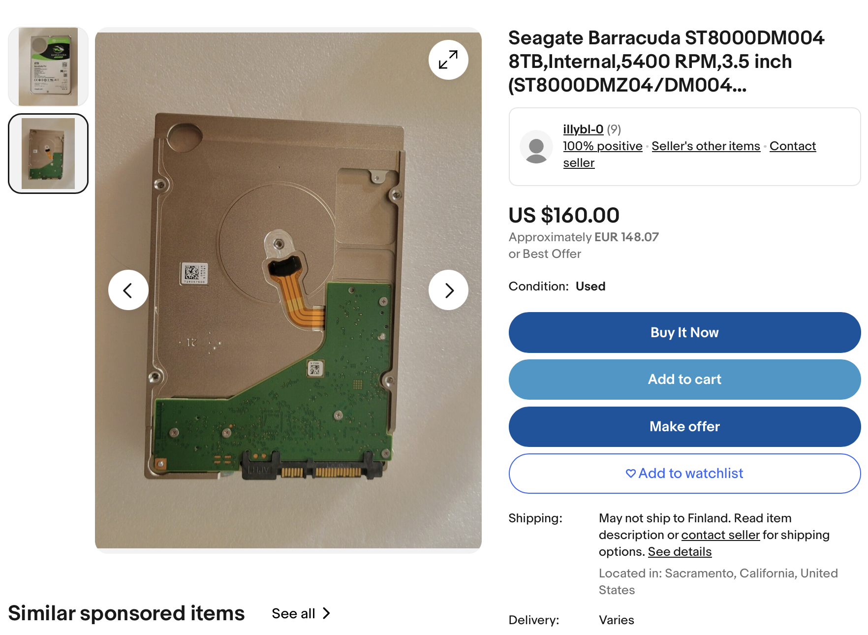View the 100% positive feedback link
The width and height of the screenshot is (868, 635).
tap(602, 146)
